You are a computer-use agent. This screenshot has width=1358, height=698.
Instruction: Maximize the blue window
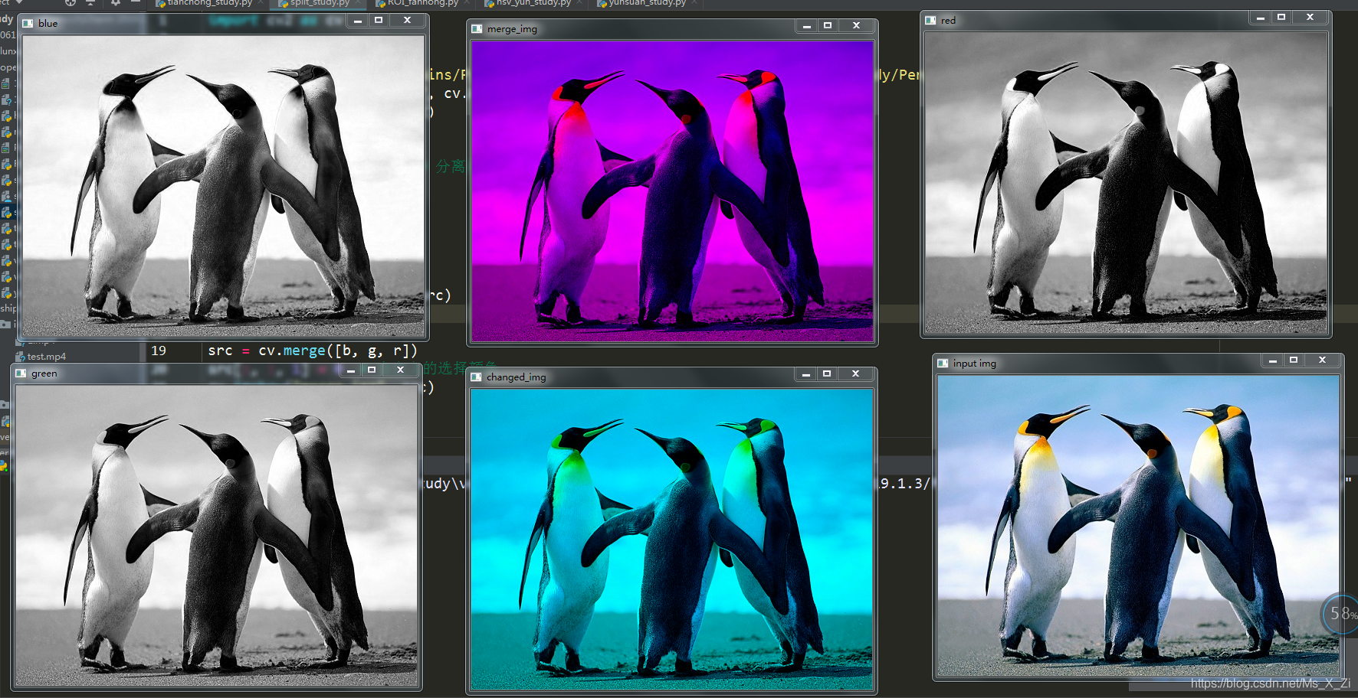(379, 21)
